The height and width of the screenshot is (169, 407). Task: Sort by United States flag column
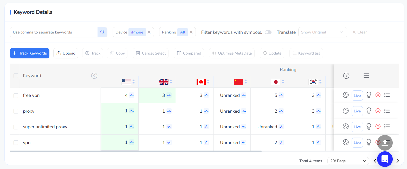point(133,82)
